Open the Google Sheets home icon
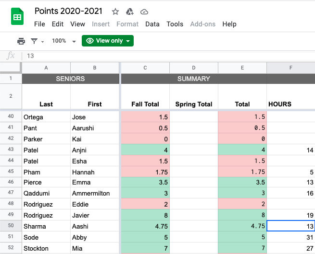The image size is (315, 254). (x=17, y=18)
